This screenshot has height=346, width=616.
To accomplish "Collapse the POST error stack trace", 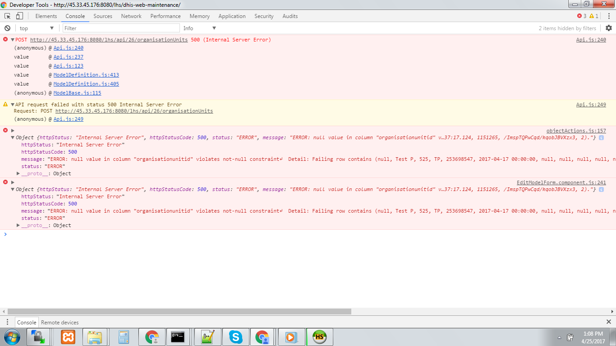I will (13, 40).
